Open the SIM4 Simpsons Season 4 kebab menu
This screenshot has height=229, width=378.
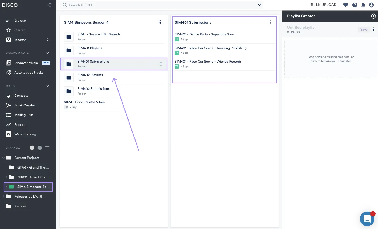[160, 22]
